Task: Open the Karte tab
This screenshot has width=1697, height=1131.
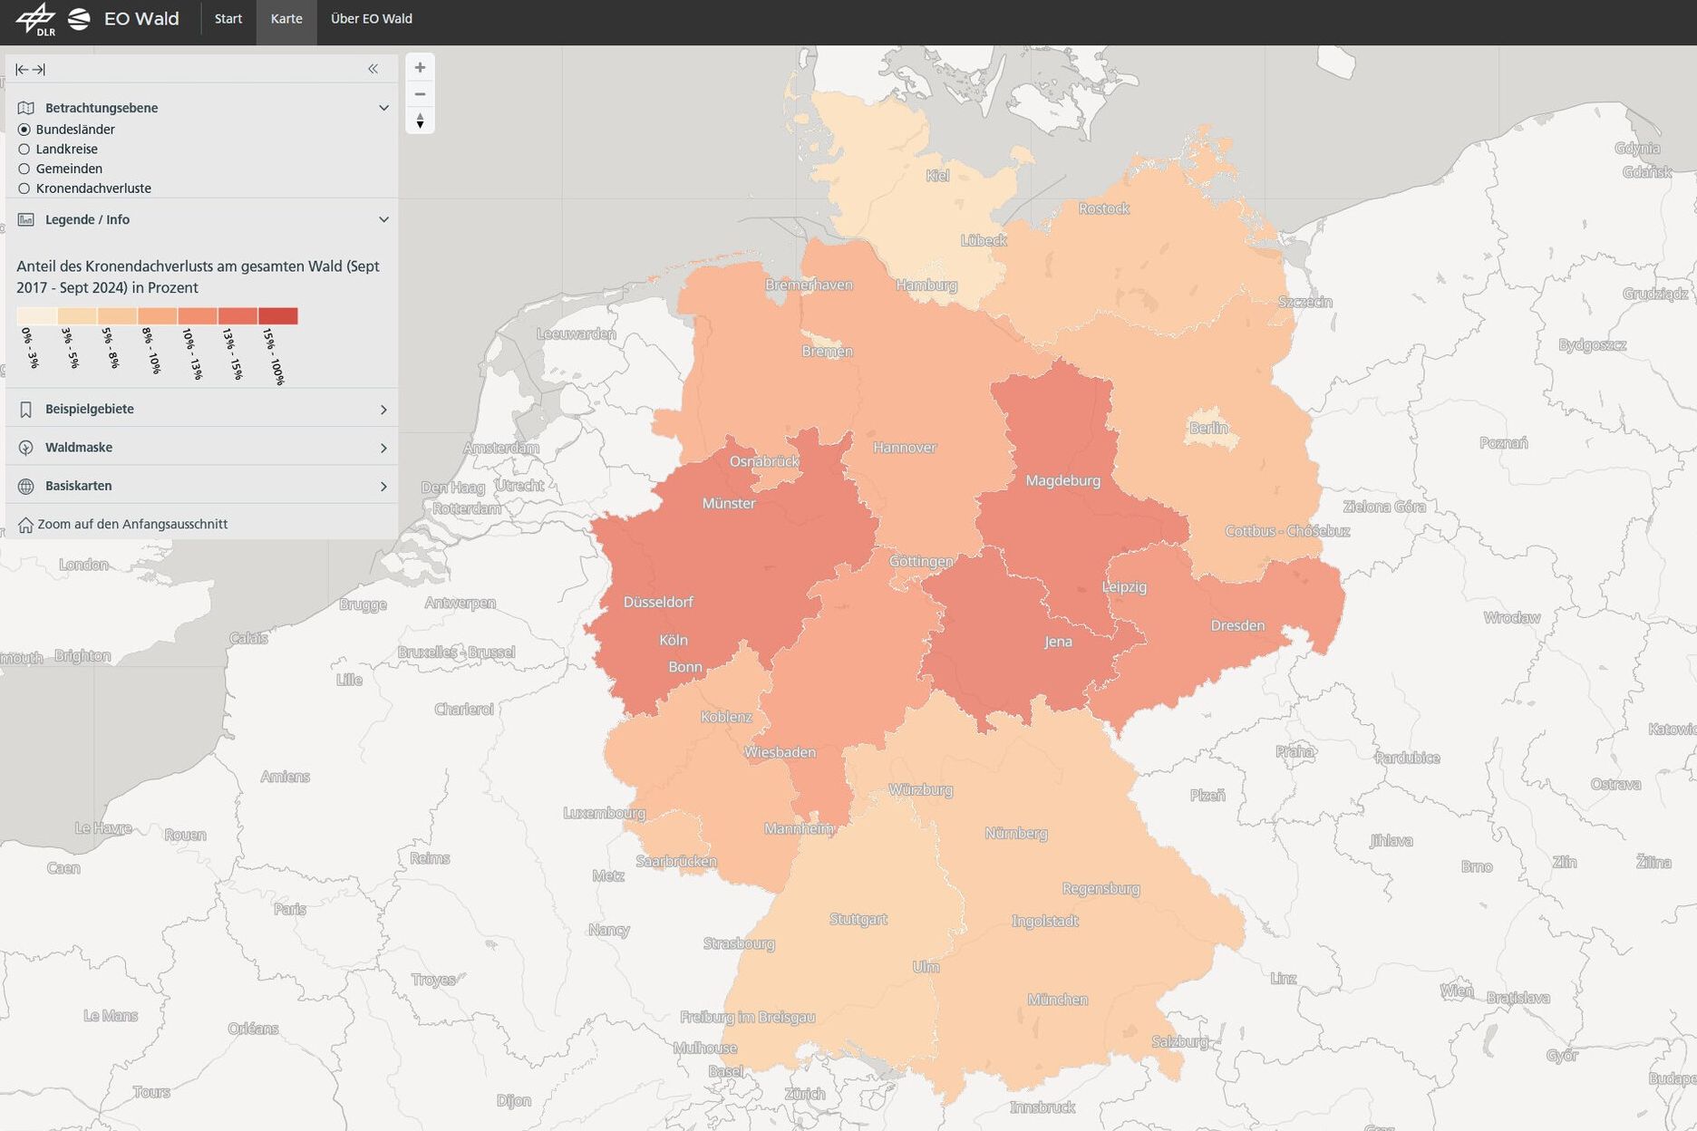Action: pos(286,19)
